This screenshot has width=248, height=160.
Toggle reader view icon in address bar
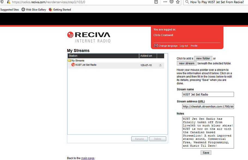(156, 2)
